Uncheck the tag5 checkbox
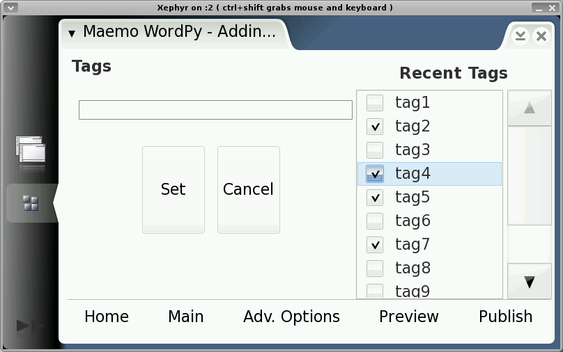This screenshot has height=352, width=563. (x=375, y=198)
